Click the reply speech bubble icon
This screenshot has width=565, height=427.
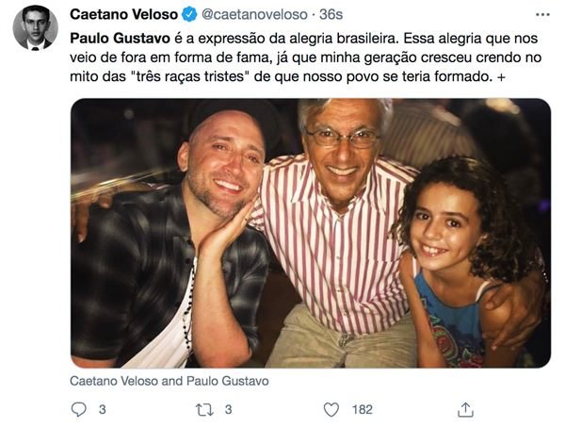point(78,409)
